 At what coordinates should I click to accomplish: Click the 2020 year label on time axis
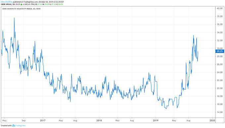click(212, 120)
